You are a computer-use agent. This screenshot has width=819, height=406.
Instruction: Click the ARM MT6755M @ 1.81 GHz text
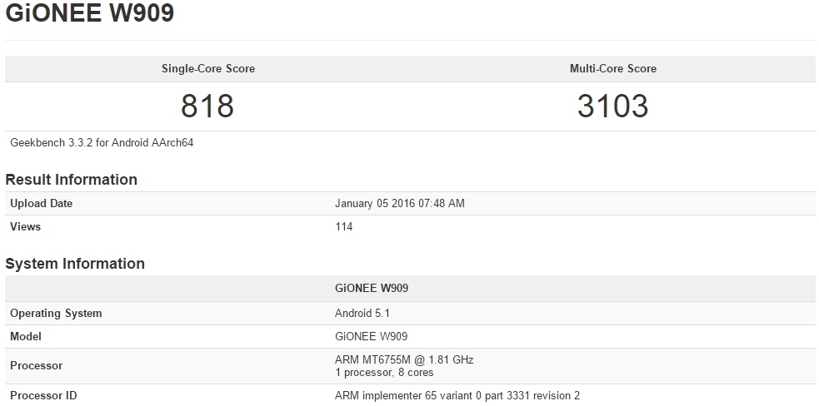tap(404, 359)
